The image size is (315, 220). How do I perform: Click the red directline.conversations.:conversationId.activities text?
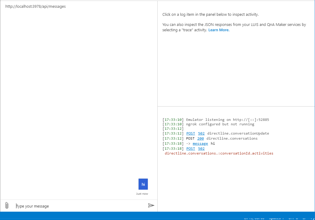click(x=219, y=153)
